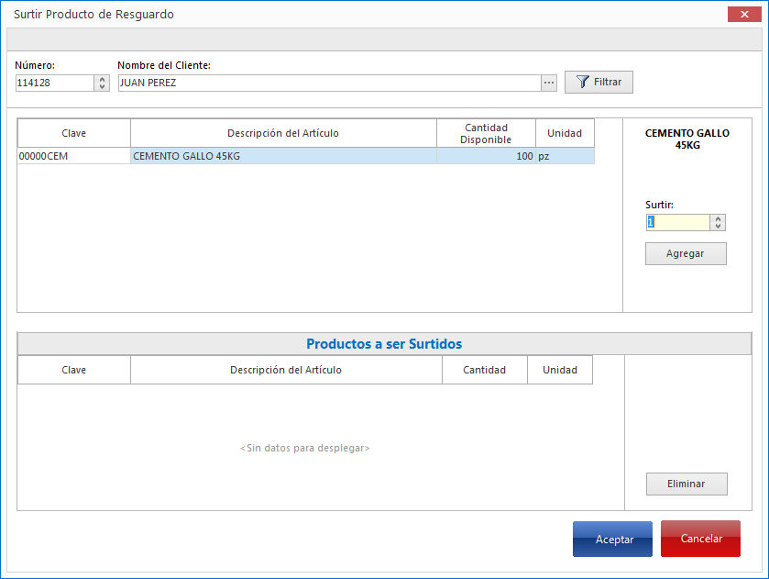
Task: Click the Surtir quantity input box
Action: (x=677, y=222)
